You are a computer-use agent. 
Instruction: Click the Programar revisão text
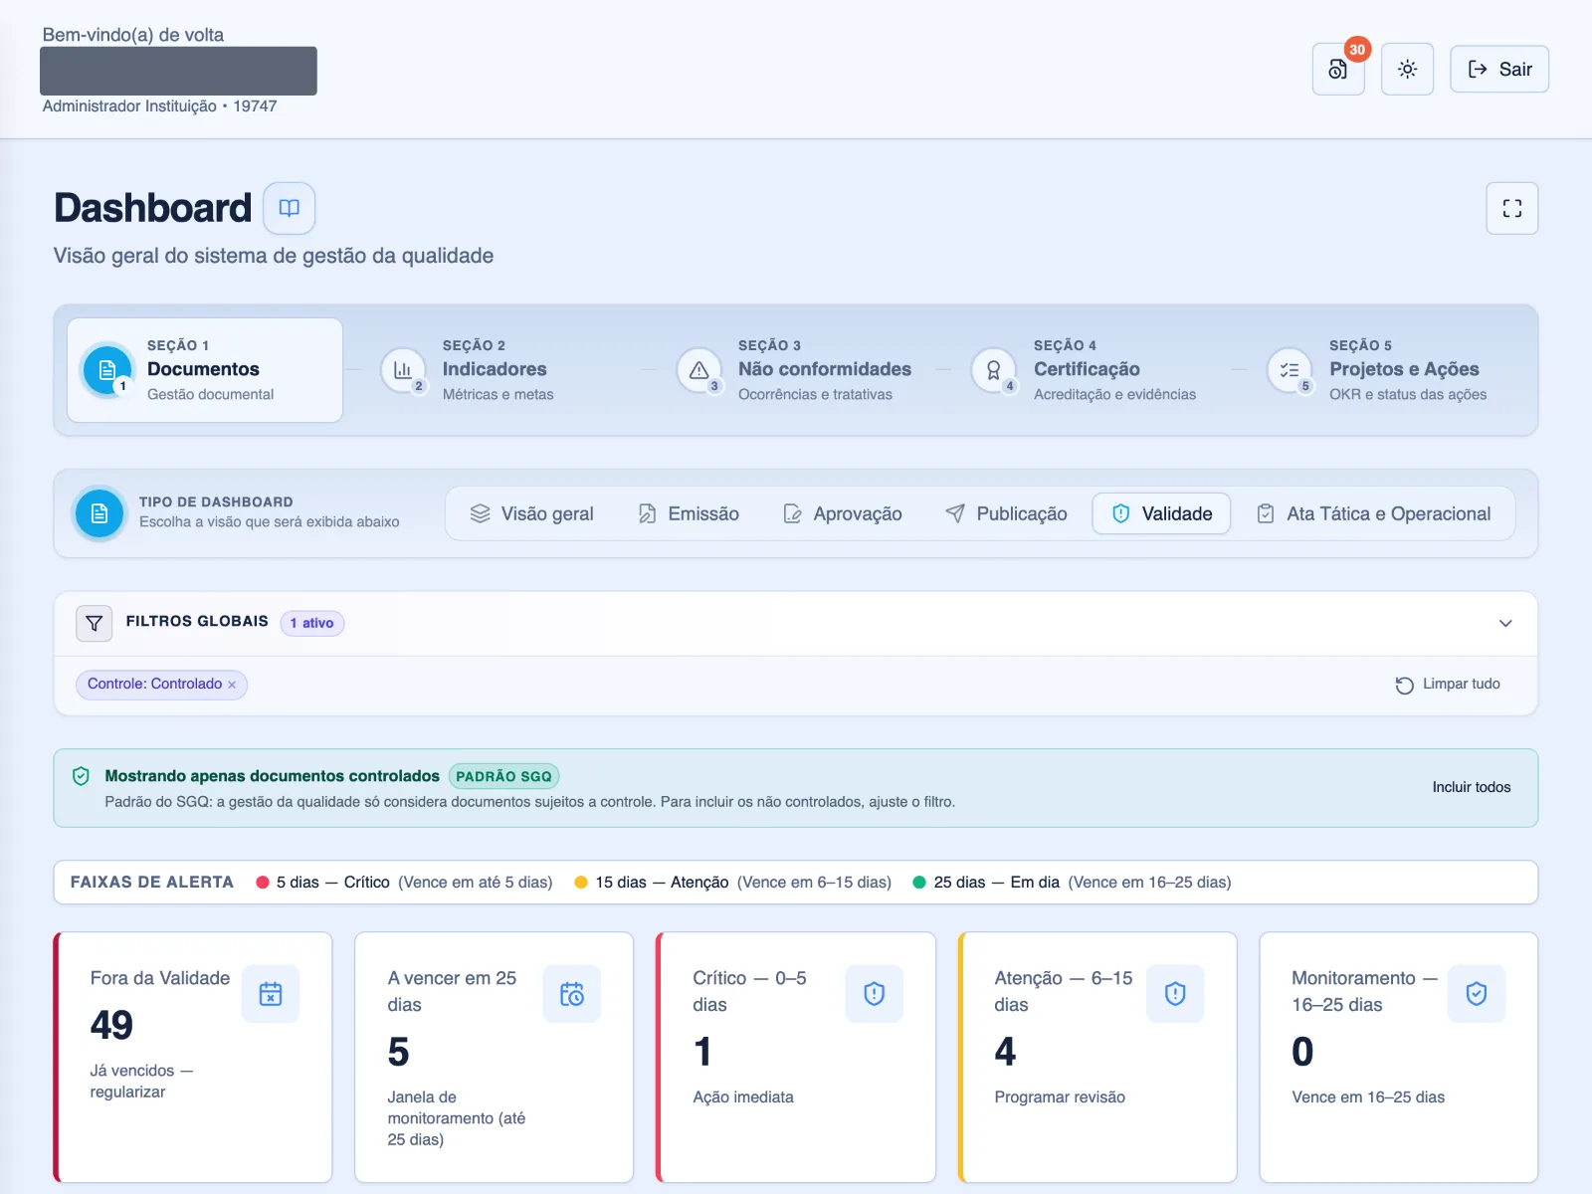tap(1060, 1096)
